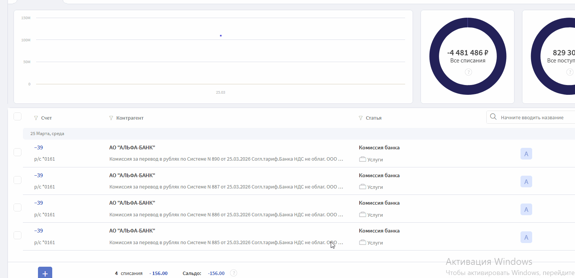The width and height of the screenshot is (575, 278).
Task: Click the description 'Комиссия за перевод… N 890'
Action: pos(226,159)
